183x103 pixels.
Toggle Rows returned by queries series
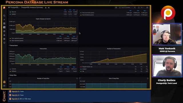coord(88,13)
